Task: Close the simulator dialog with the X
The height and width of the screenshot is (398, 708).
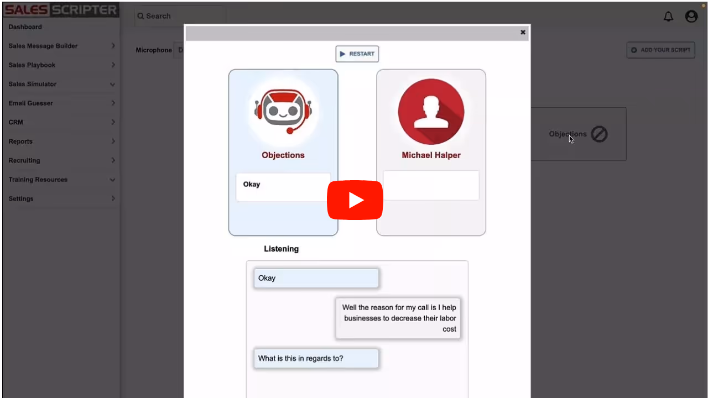Action: click(x=523, y=32)
